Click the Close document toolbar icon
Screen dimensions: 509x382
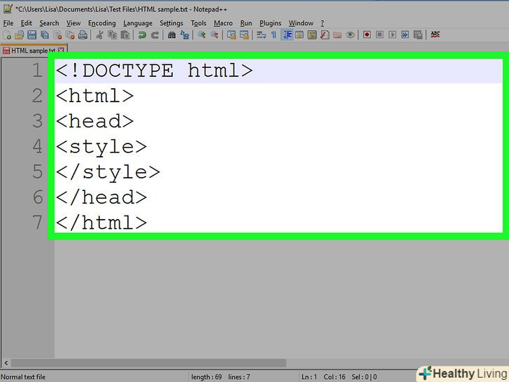click(58, 35)
